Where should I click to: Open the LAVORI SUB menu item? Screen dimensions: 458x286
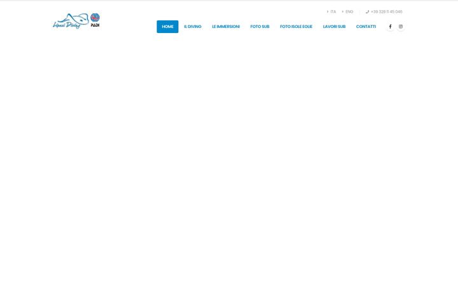click(334, 27)
